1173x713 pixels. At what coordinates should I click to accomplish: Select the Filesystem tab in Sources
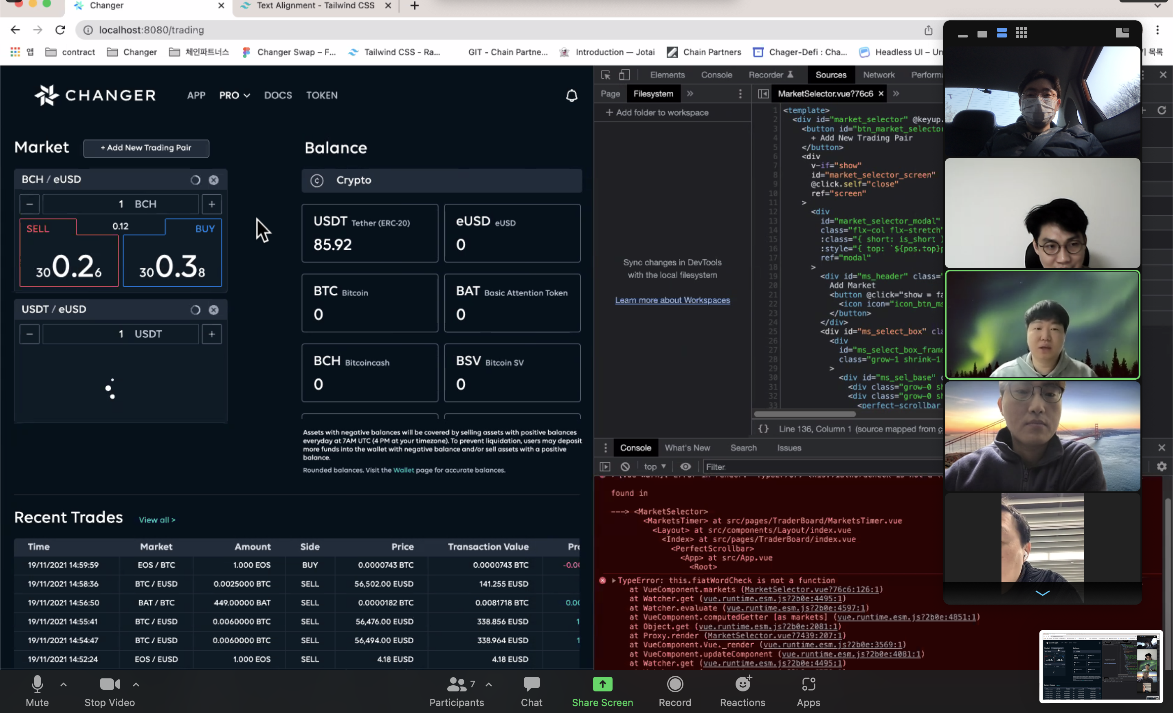[652, 94]
